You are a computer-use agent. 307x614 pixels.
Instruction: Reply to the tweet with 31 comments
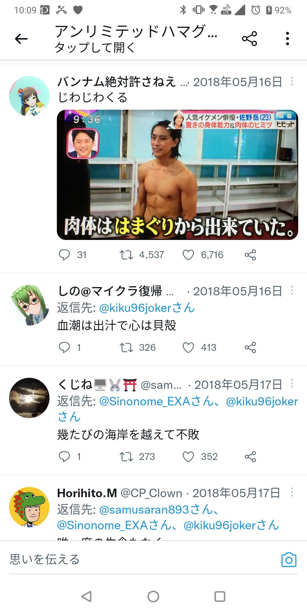click(64, 255)
